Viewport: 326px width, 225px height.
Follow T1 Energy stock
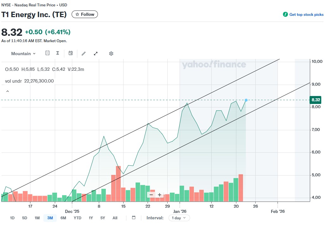point(85,14)
